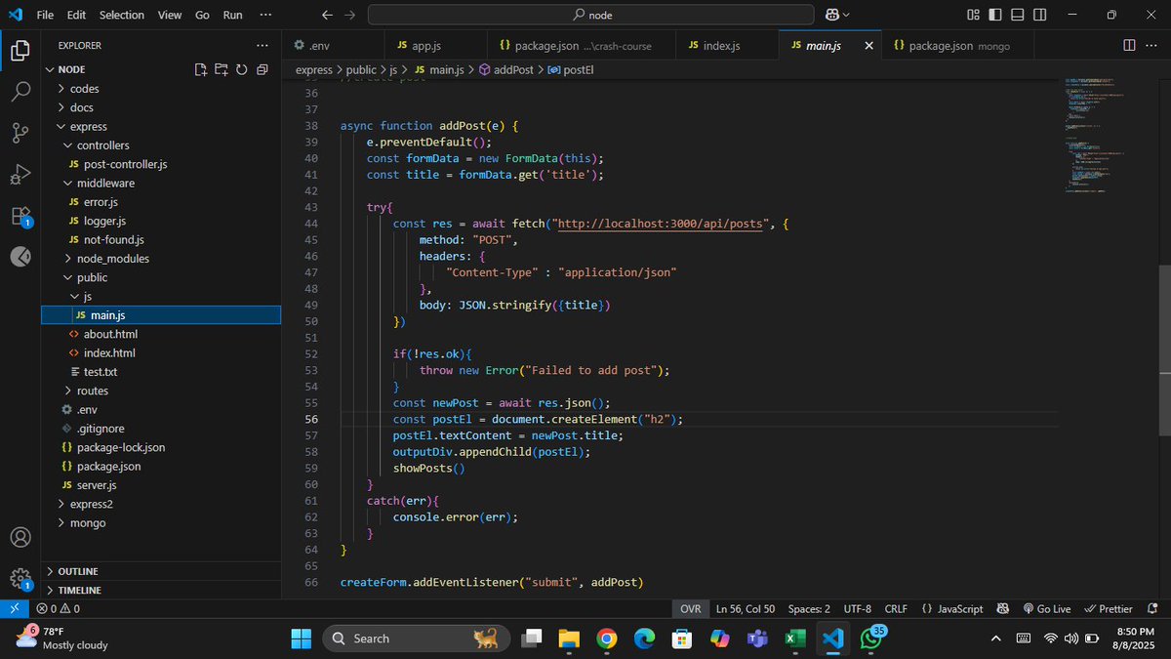This screenshot has width=1171, height=659.
Task: Expand the codes folder
Action: [161, 89]
